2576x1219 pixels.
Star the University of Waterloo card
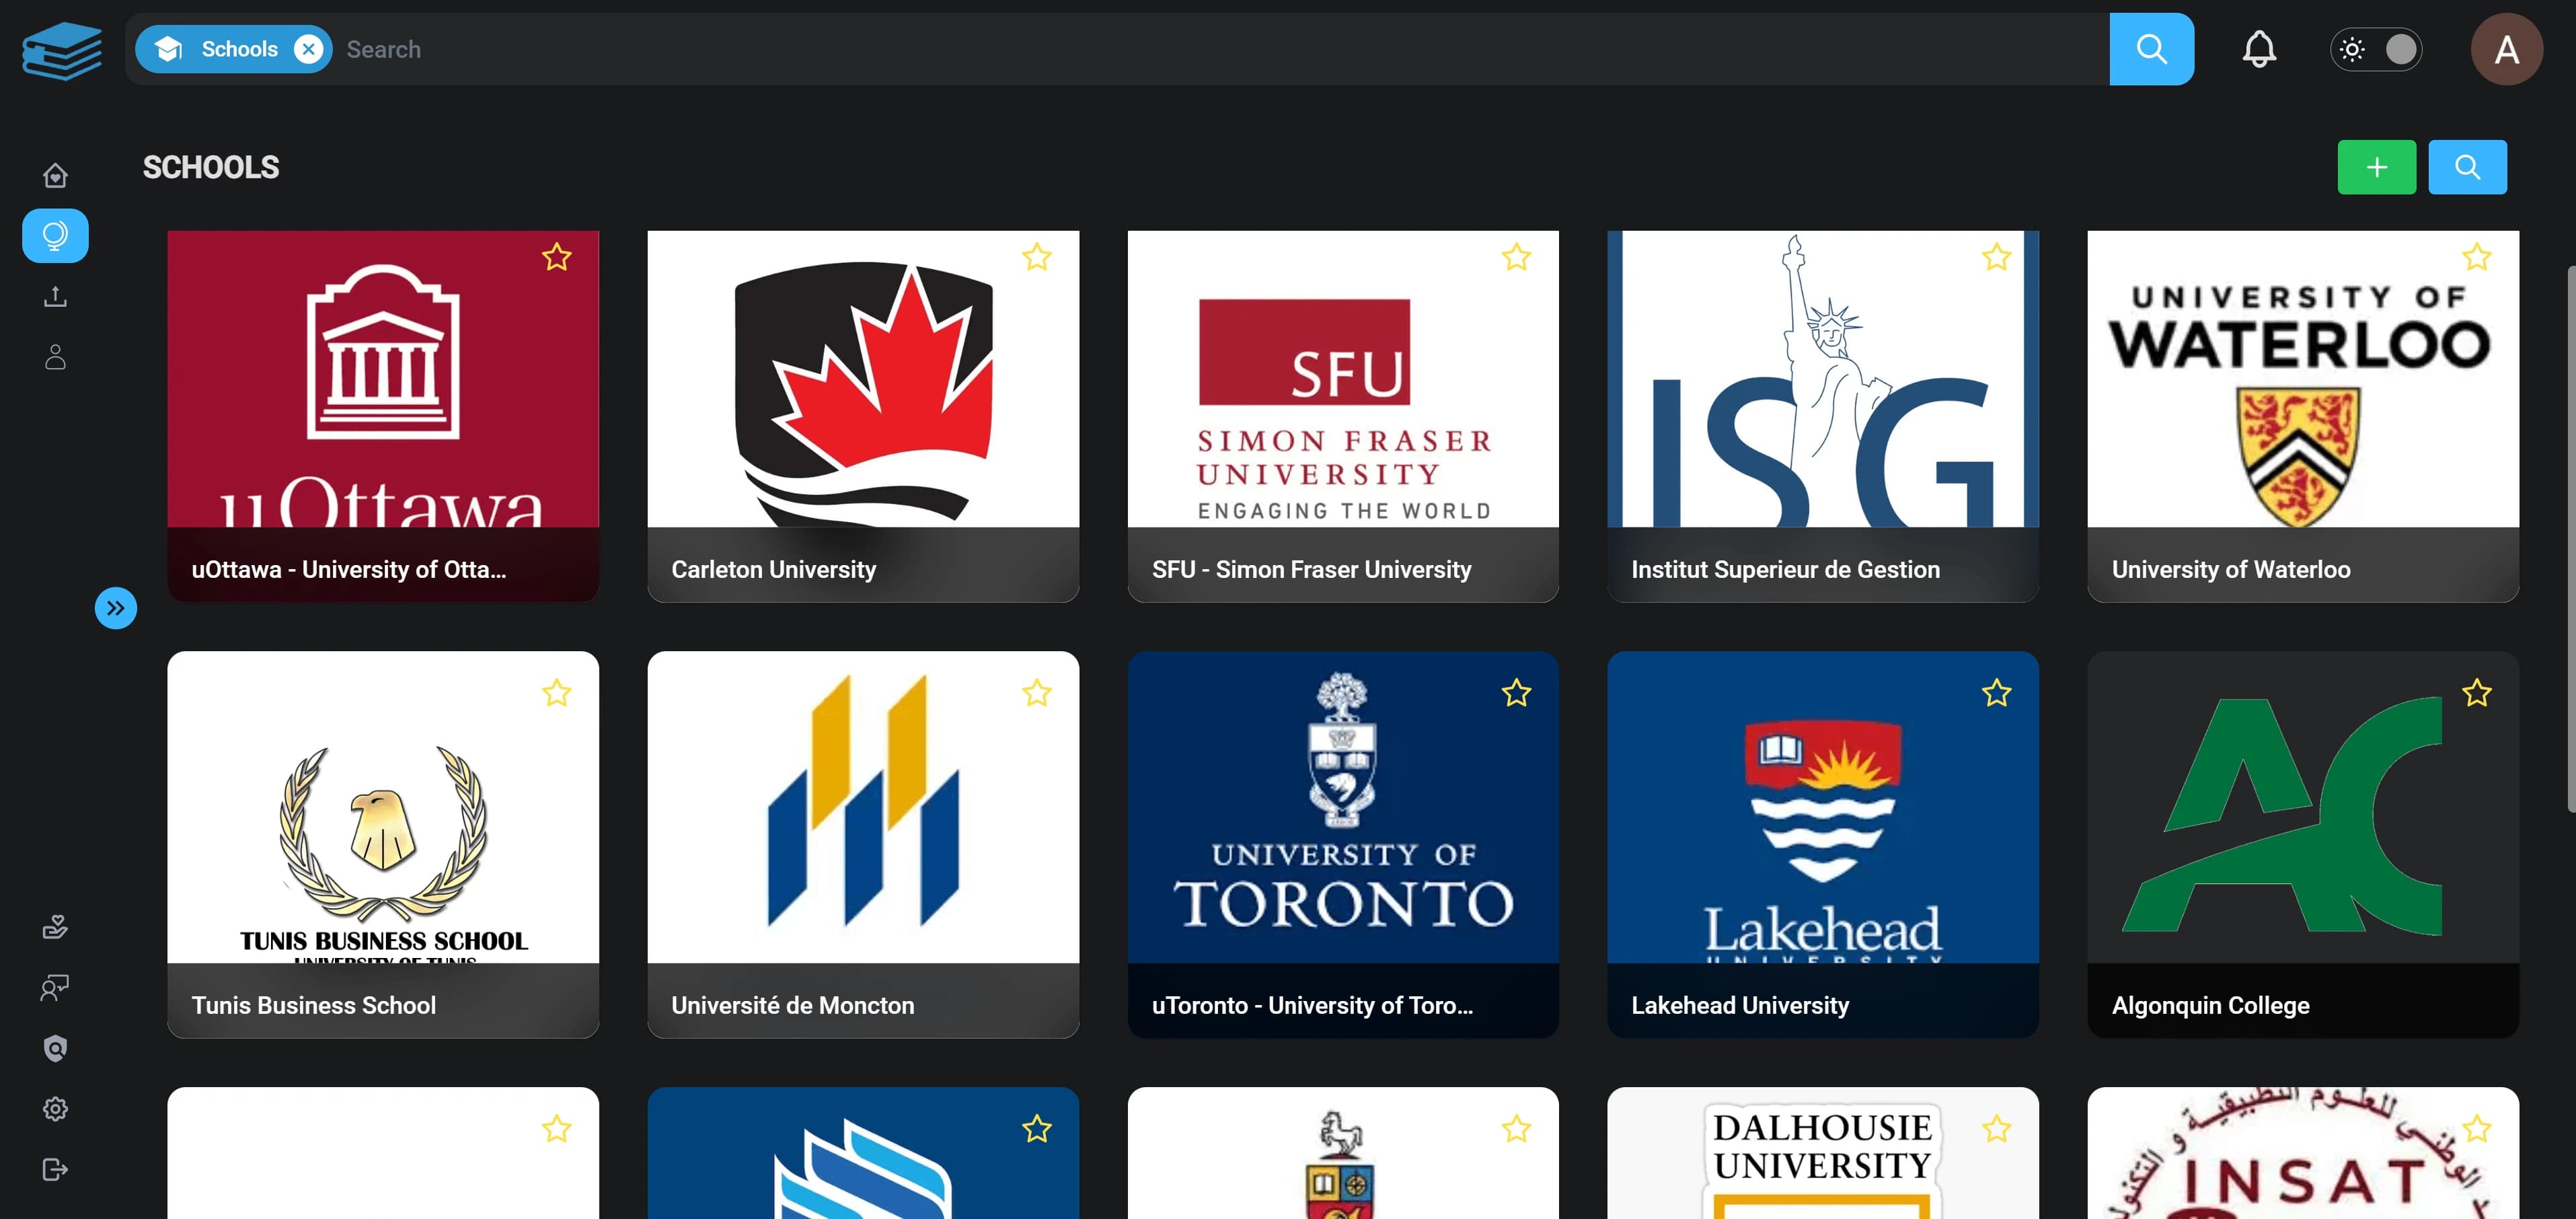click(x=2476, y=257)
